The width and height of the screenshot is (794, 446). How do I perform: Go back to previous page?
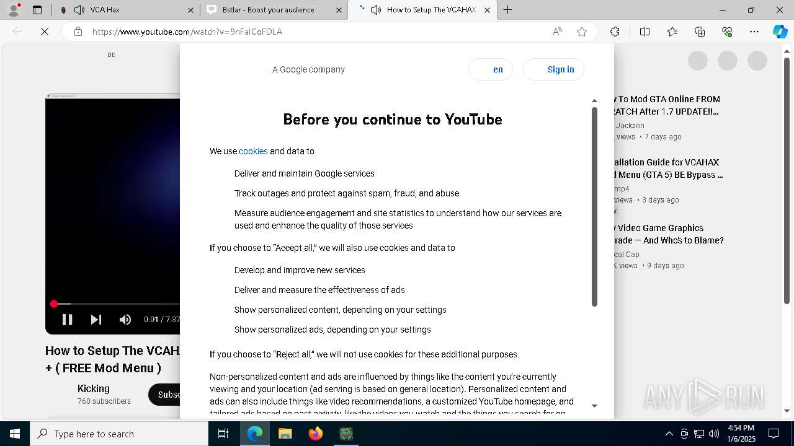point(17,32)
